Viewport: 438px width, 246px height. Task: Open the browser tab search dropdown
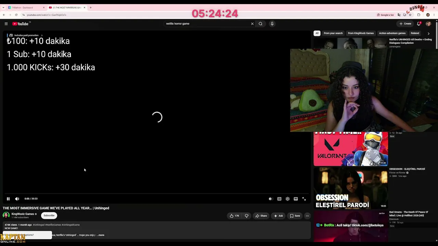coord(3,8)
